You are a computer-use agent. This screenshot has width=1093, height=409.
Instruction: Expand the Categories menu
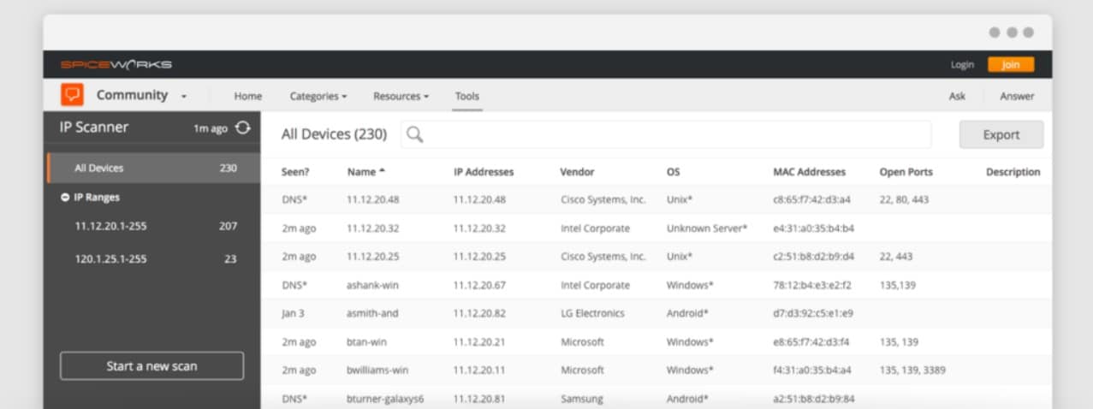coord(318,97)
